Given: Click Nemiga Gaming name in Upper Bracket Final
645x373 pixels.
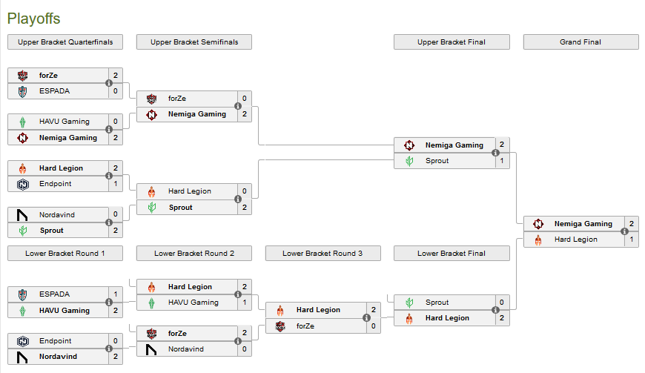Looking at the screenshot, I should pos(454,145).
